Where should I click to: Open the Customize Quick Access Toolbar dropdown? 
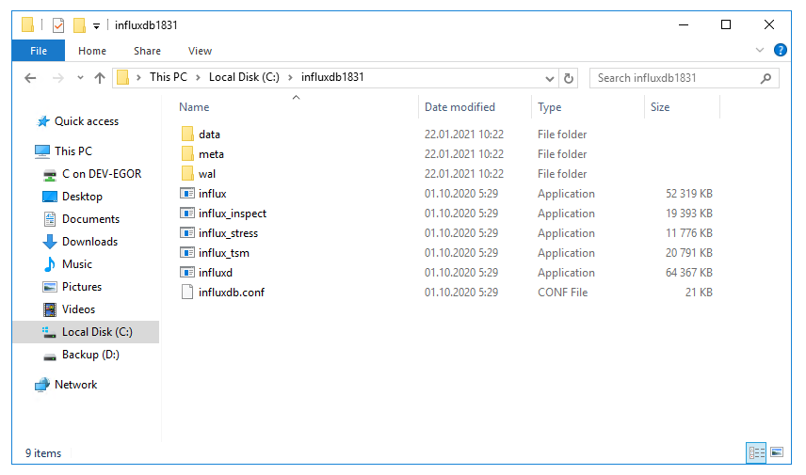[96, 25]
